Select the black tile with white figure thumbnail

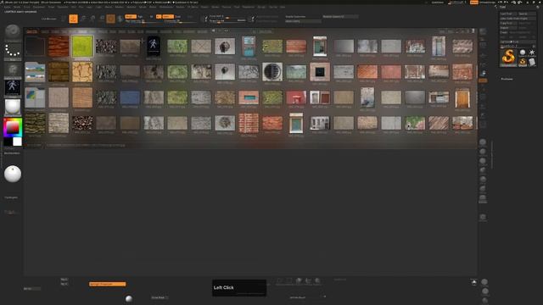coord(153,46)
